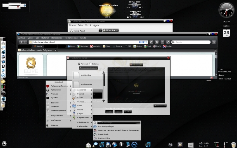Reload the page in Iceweasel
The height and width of the screenshot is (148, 237).
pyautogui.click(x=157, y=42)
